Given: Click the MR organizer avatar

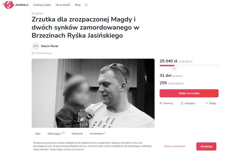Looking at the screenshot, I should [36, 46].
